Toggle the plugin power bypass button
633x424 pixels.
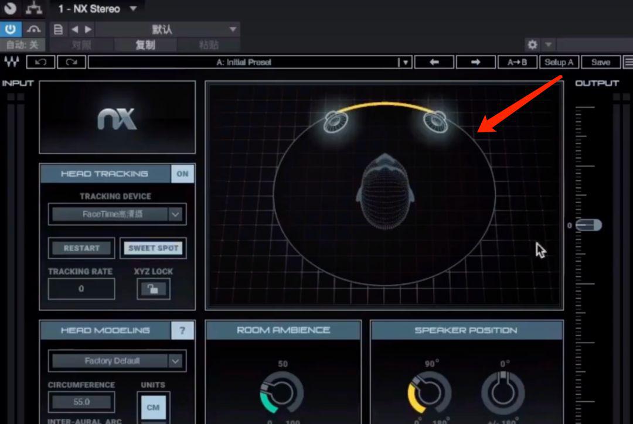click(x=11, y=29)
